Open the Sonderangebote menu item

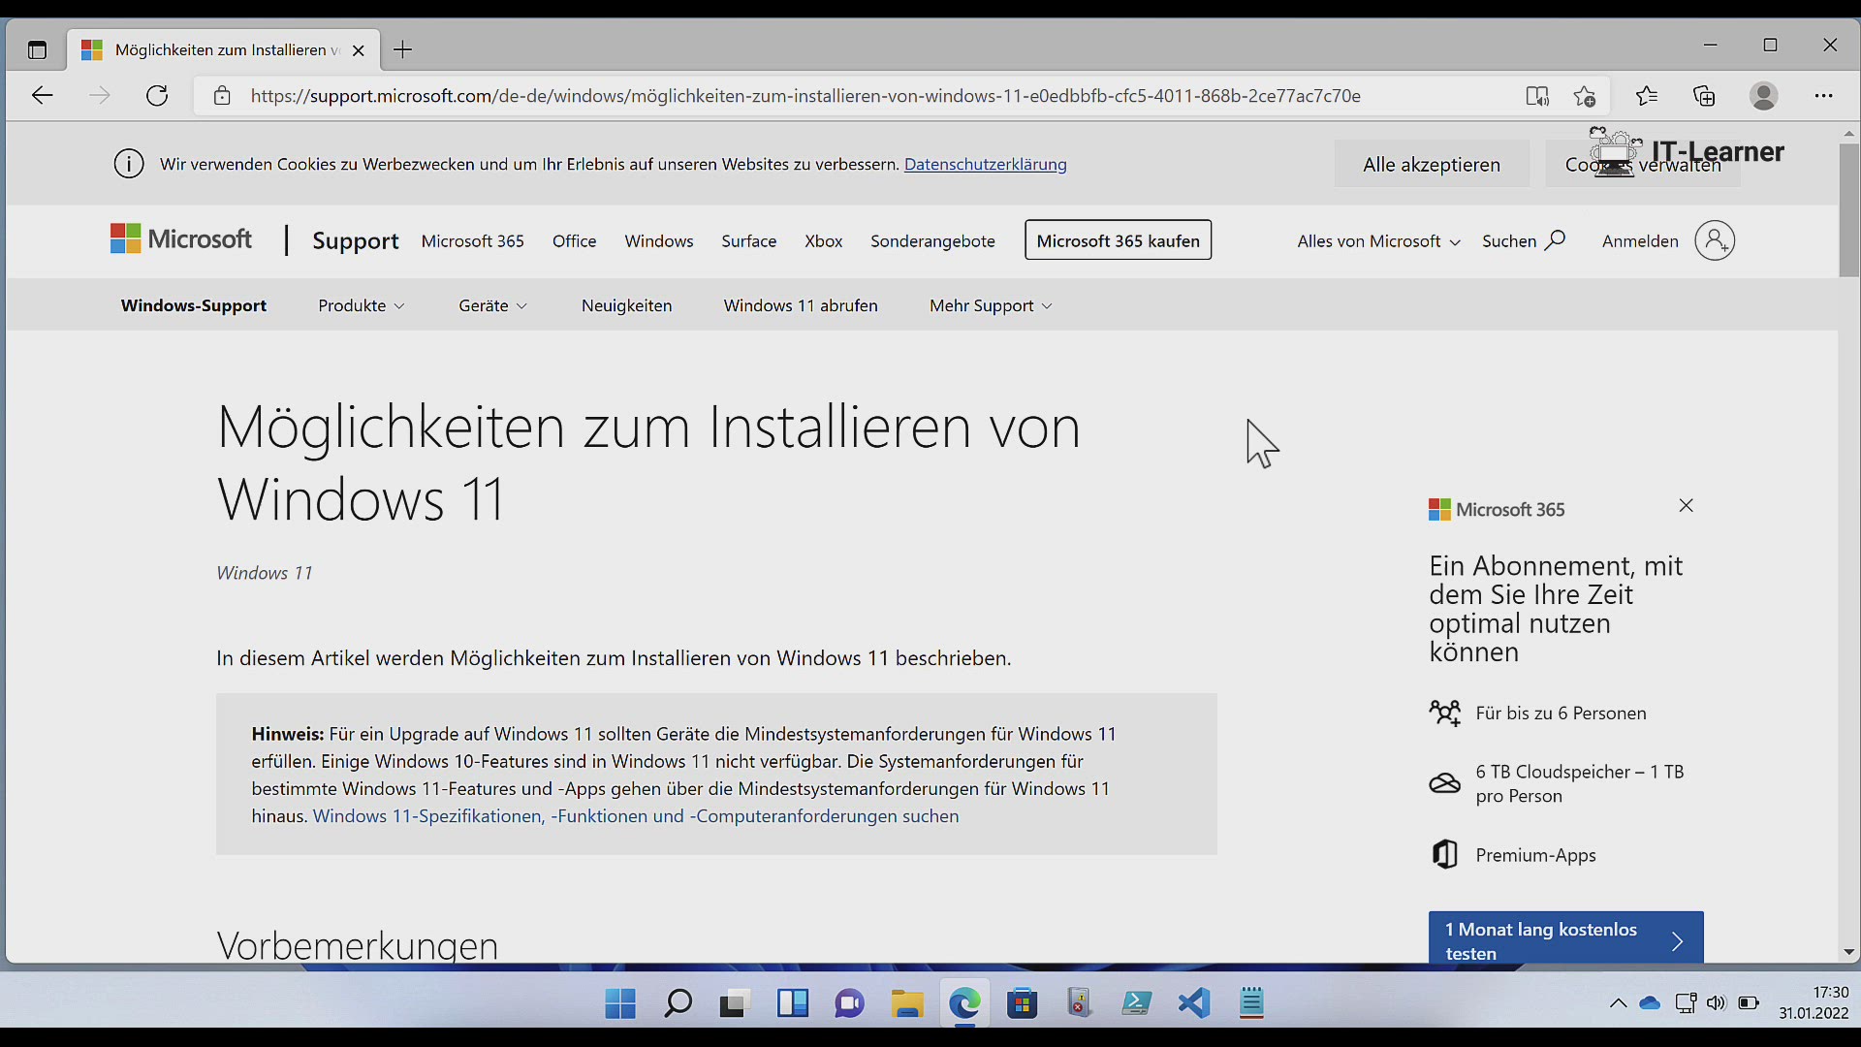[932, 240]
